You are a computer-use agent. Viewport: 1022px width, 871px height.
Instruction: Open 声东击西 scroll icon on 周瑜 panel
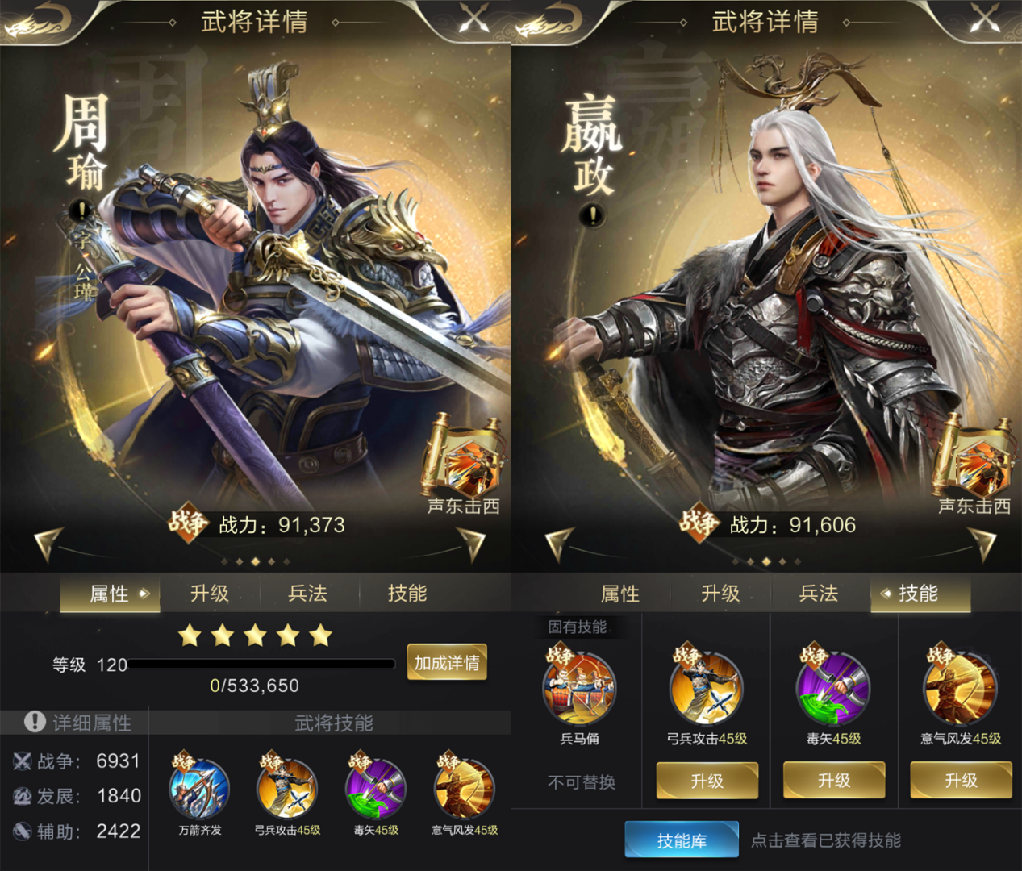(464, 456)
